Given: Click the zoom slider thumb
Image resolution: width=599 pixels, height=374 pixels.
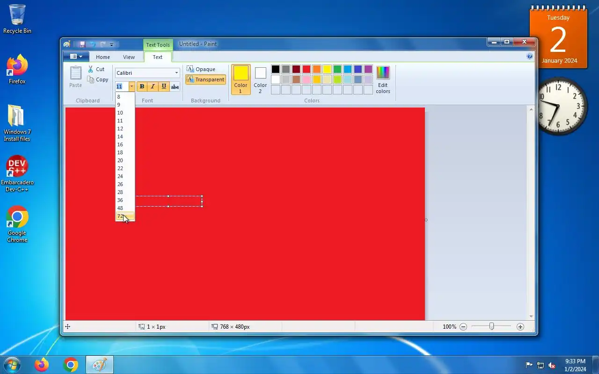Looking at the screenshot, I should [491, 326].
